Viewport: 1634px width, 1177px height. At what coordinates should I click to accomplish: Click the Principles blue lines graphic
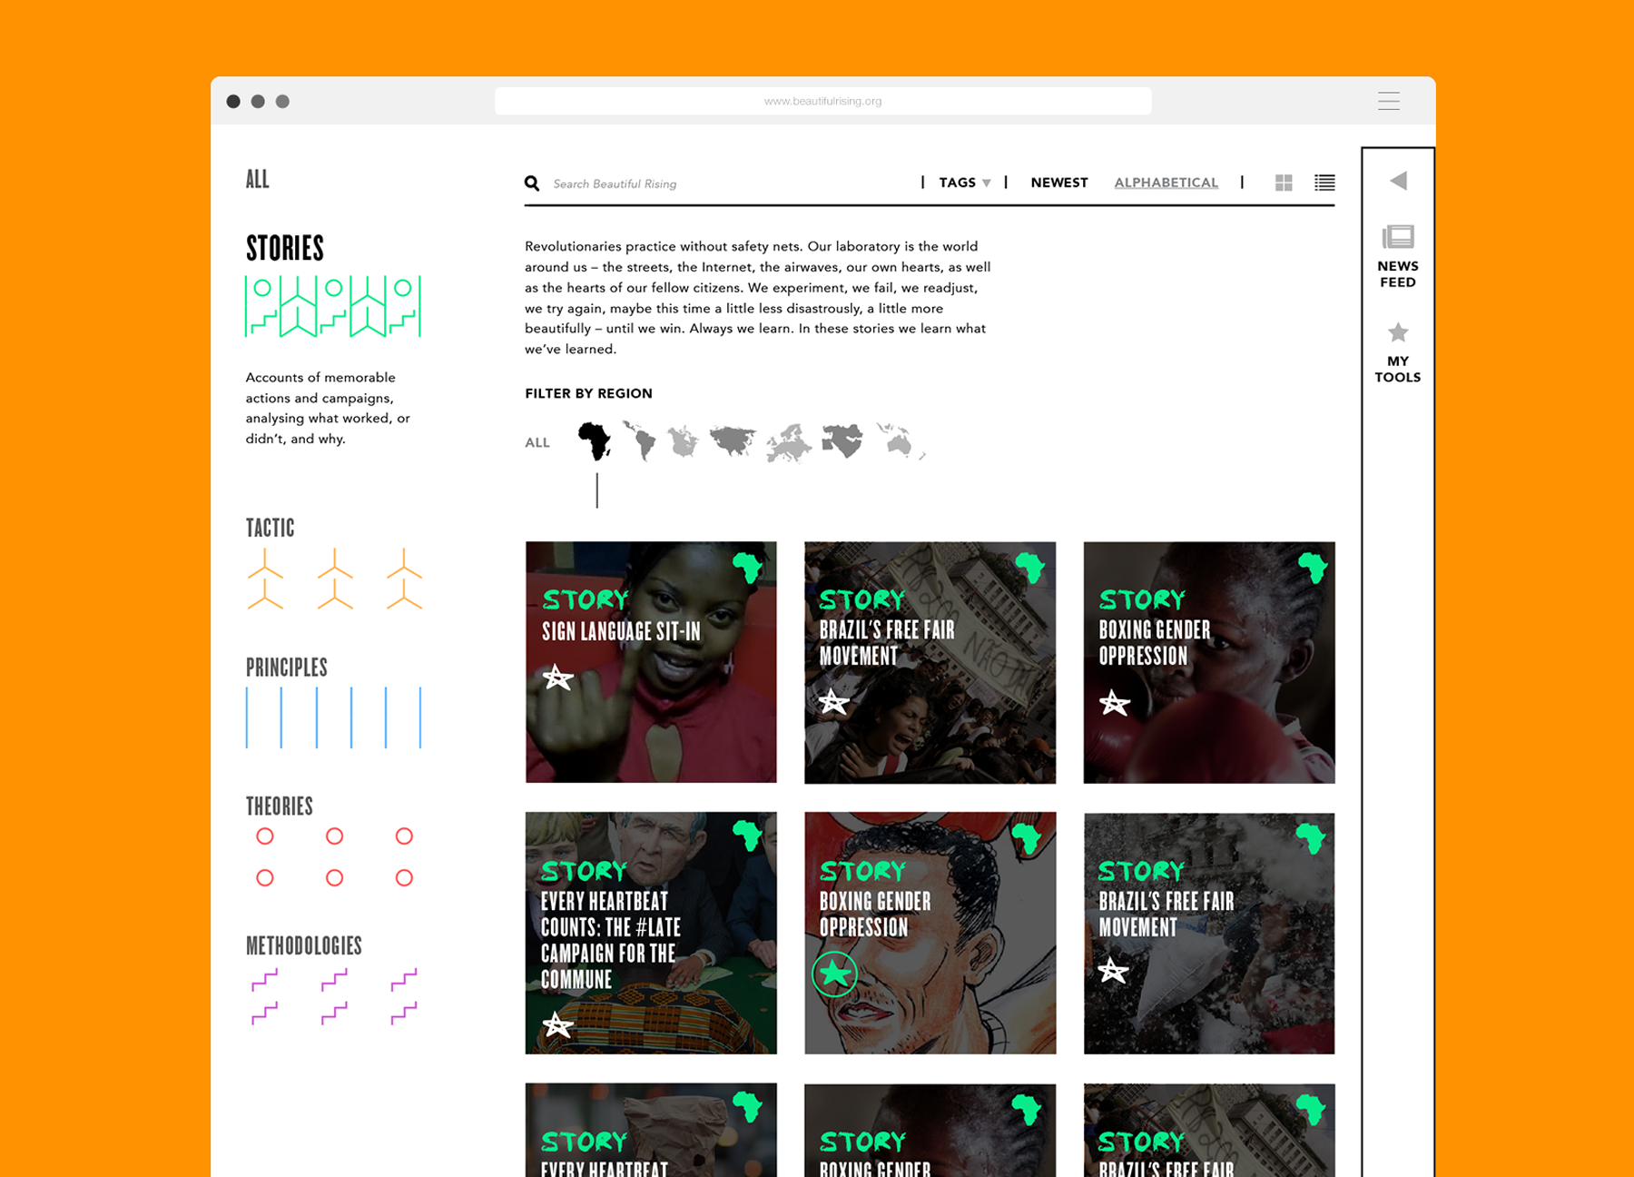[333, 717]
